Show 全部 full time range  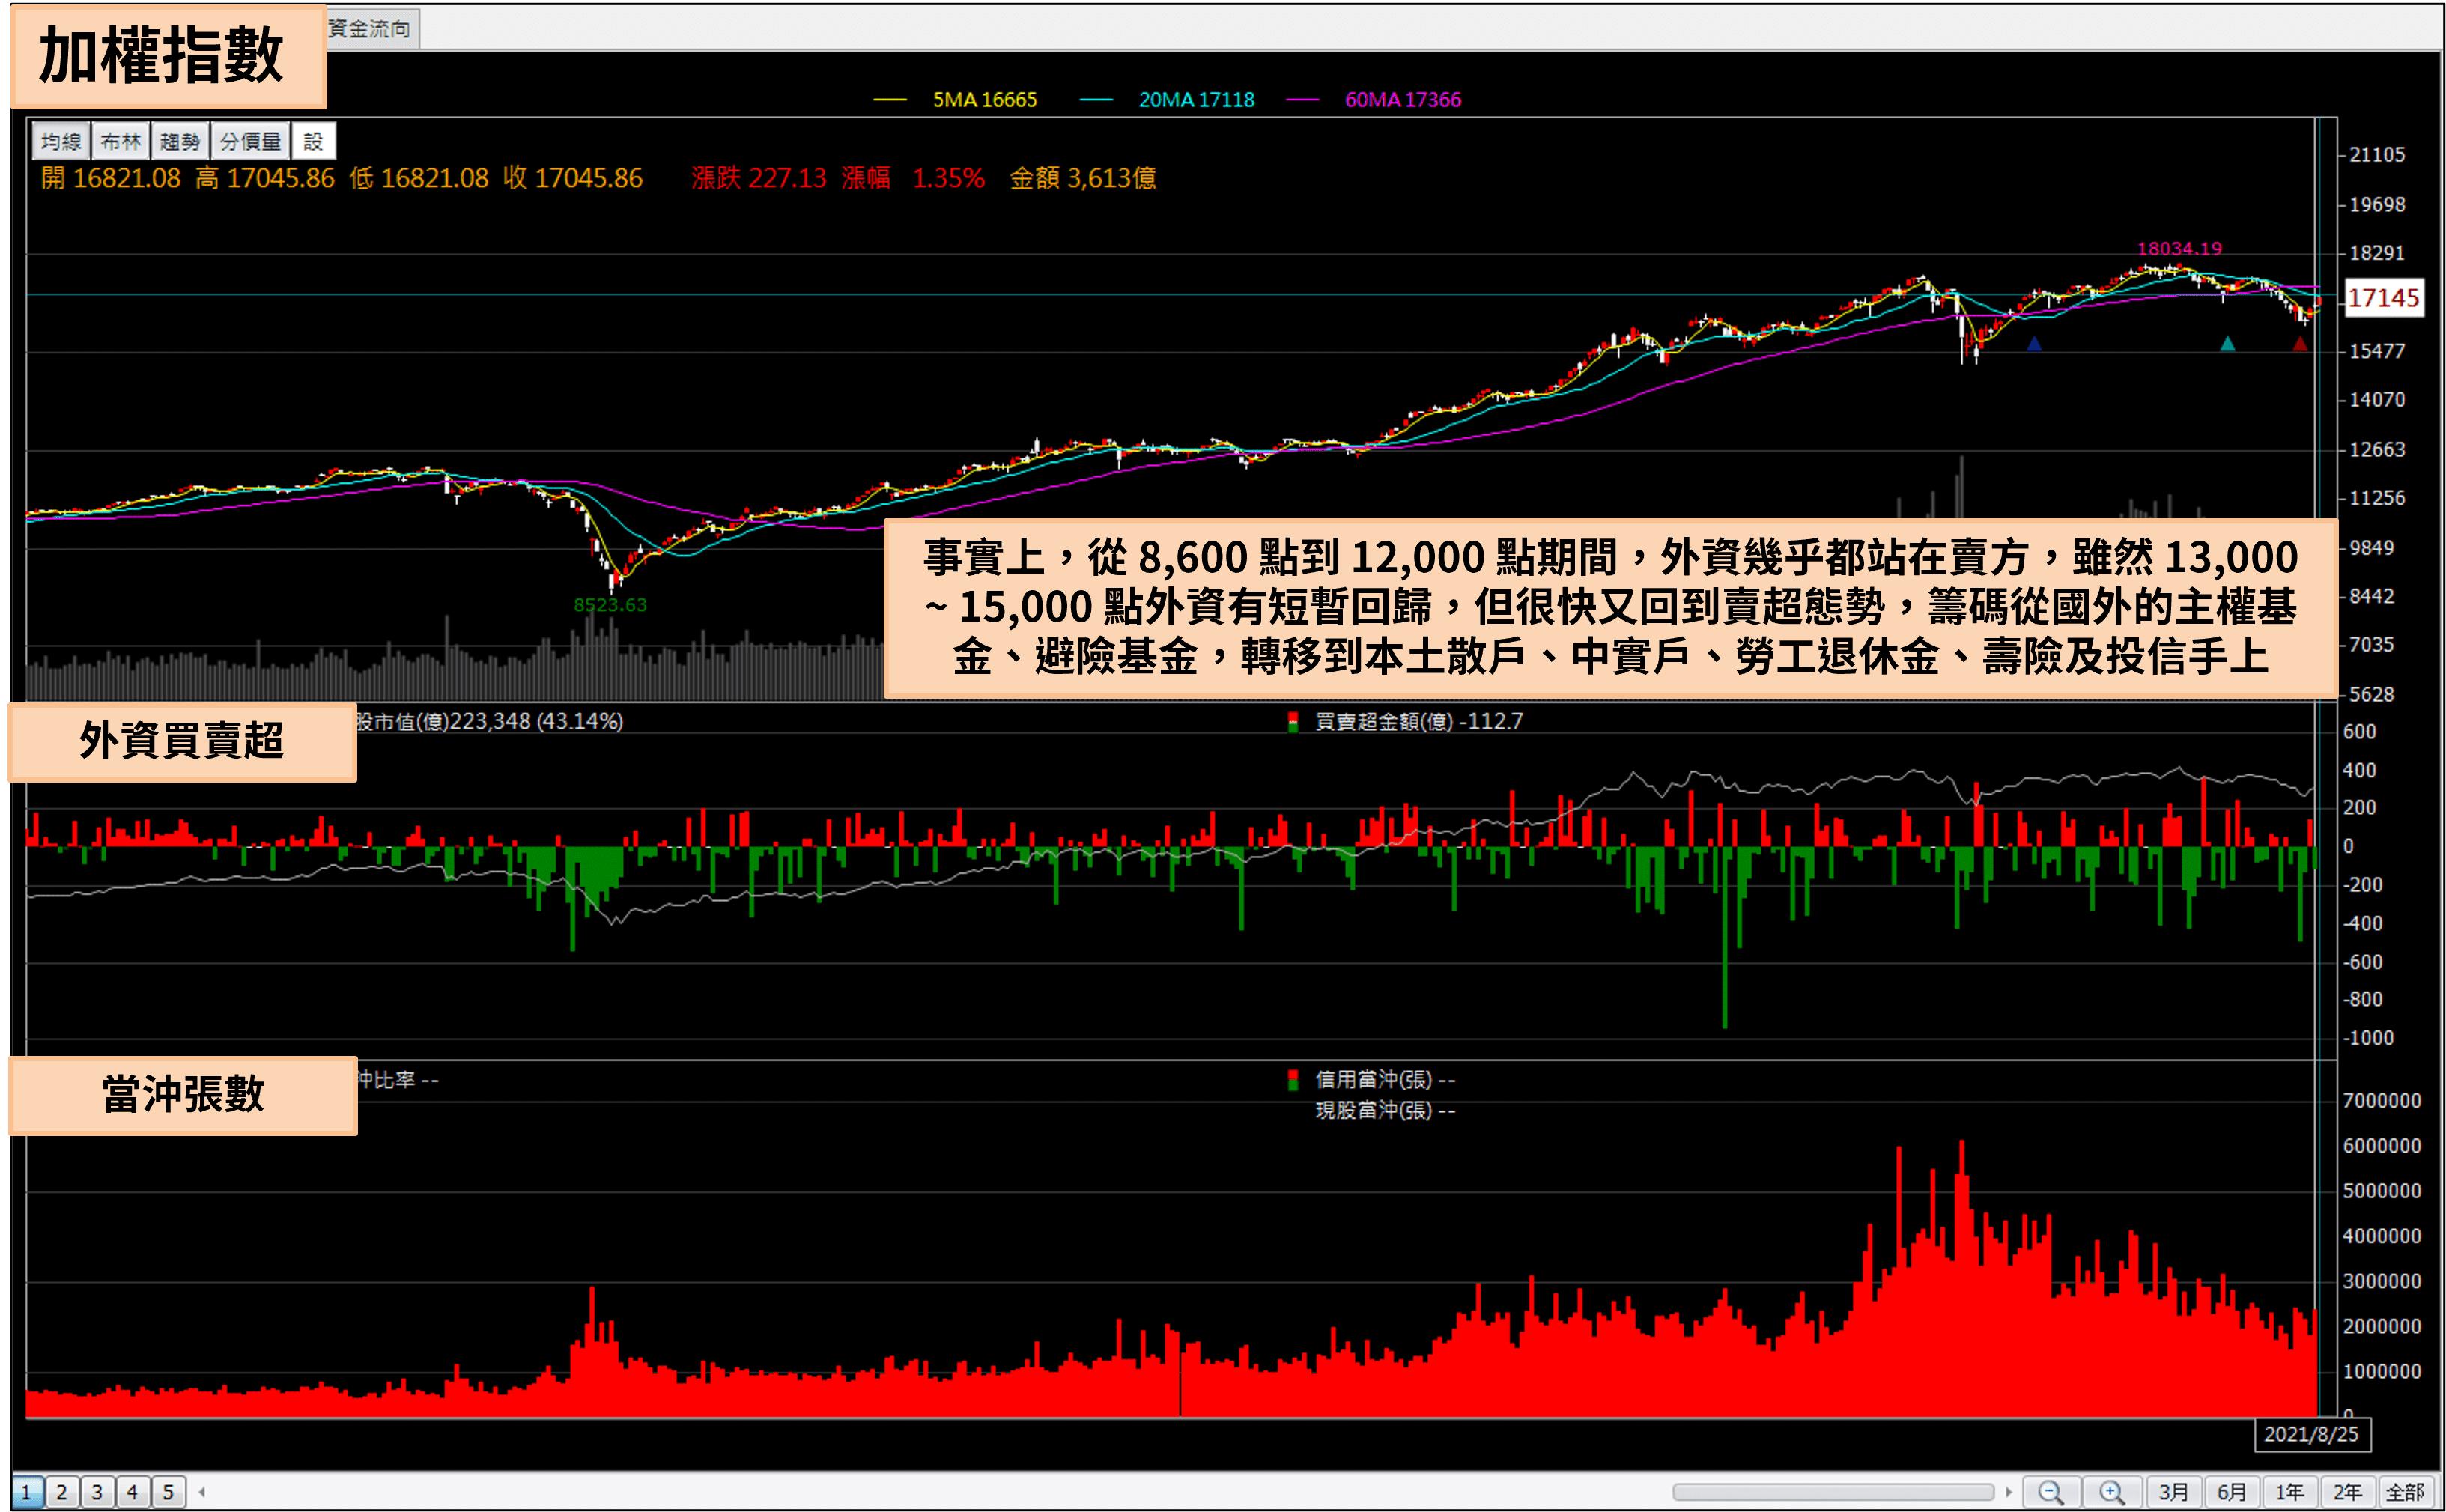2405,1492
